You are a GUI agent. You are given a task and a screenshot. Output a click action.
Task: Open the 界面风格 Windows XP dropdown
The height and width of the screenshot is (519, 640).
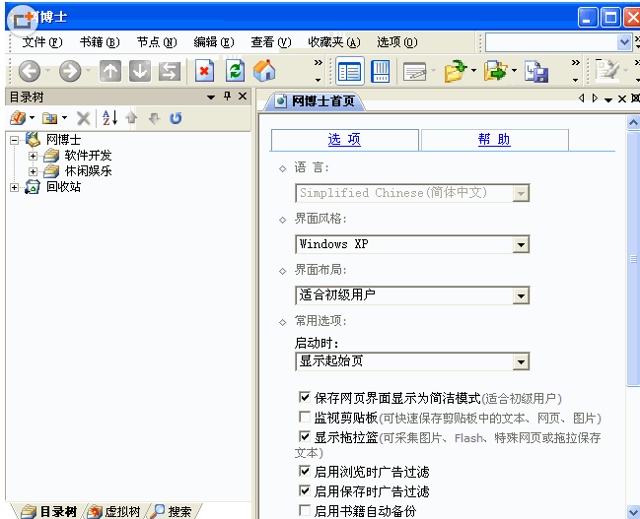(x=521, y=244)
